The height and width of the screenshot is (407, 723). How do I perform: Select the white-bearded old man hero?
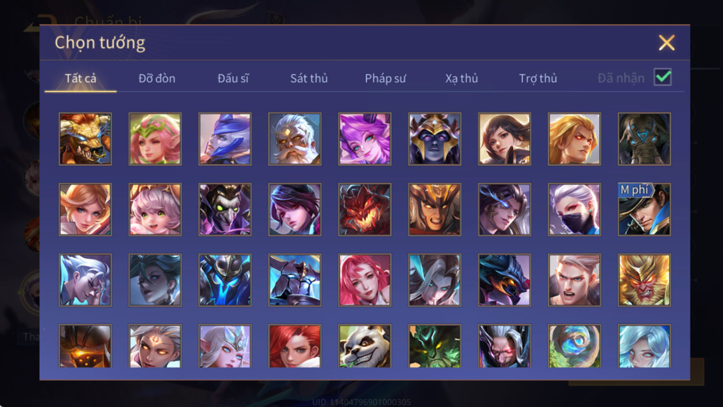pos(295,139)
